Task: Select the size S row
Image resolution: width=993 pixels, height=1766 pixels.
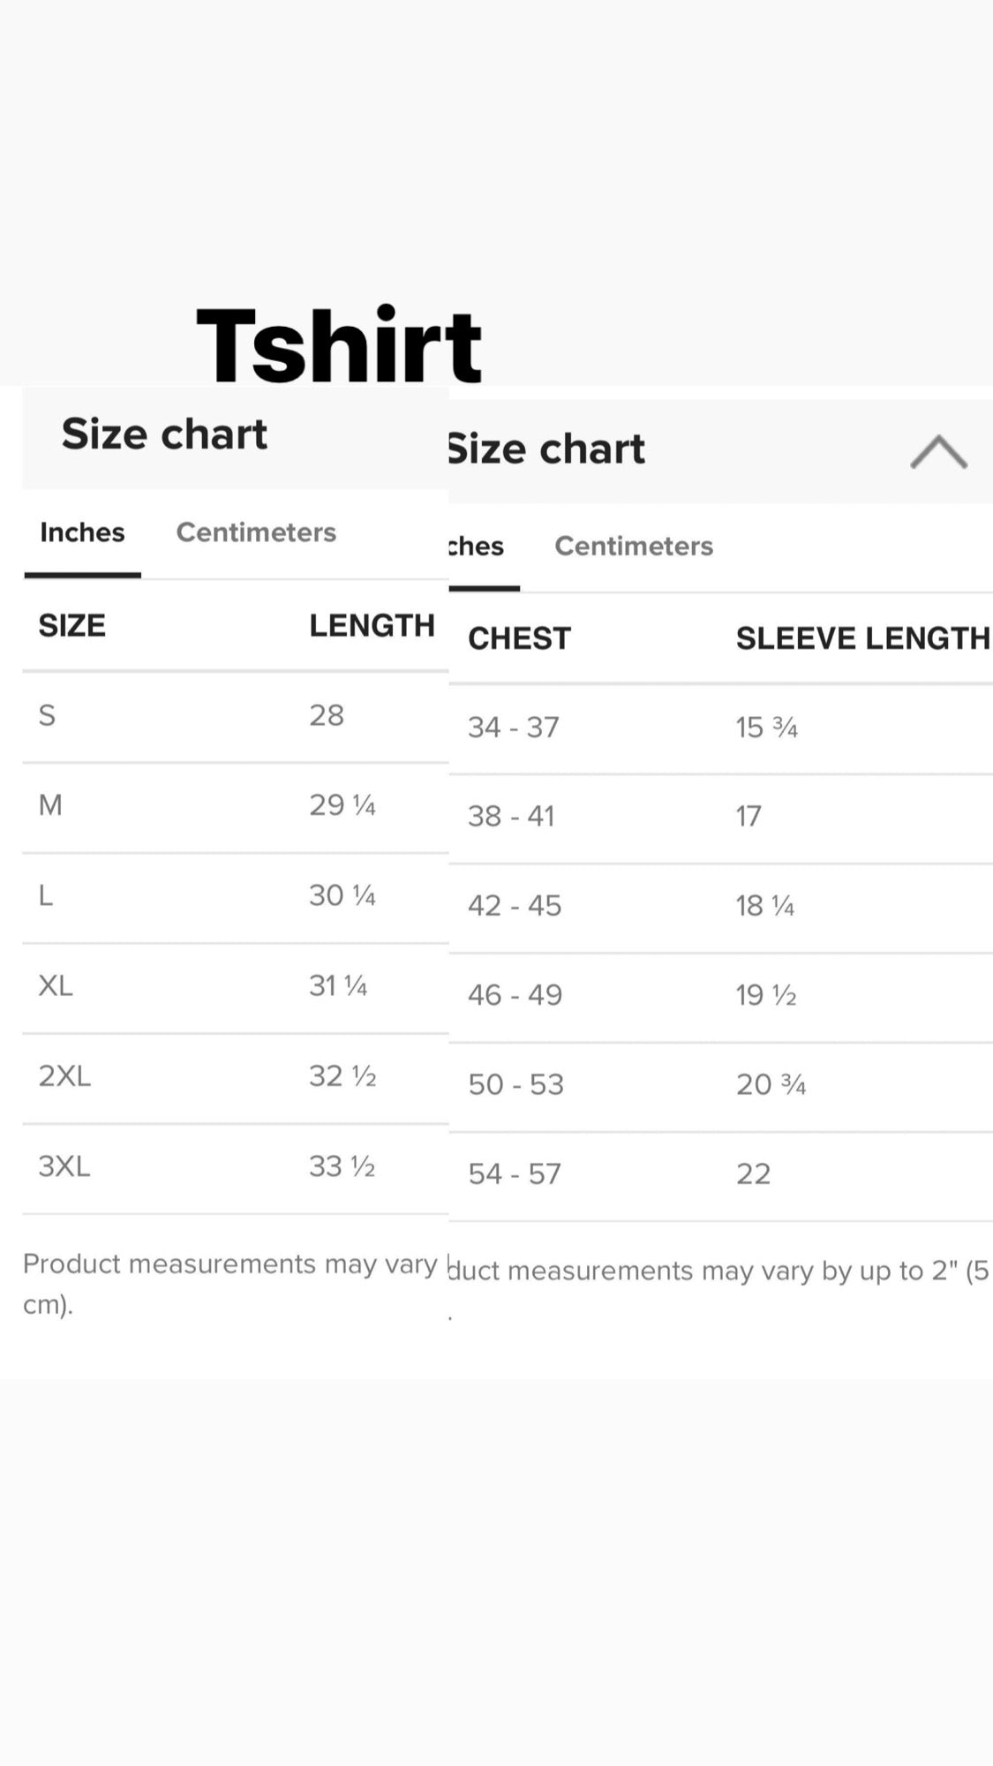Action: [236, 716]
